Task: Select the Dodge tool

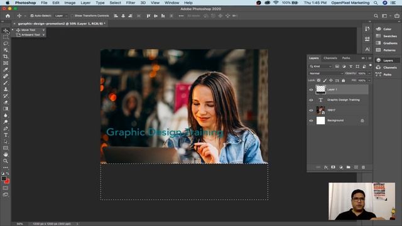Action: click(x=6, y=122)
